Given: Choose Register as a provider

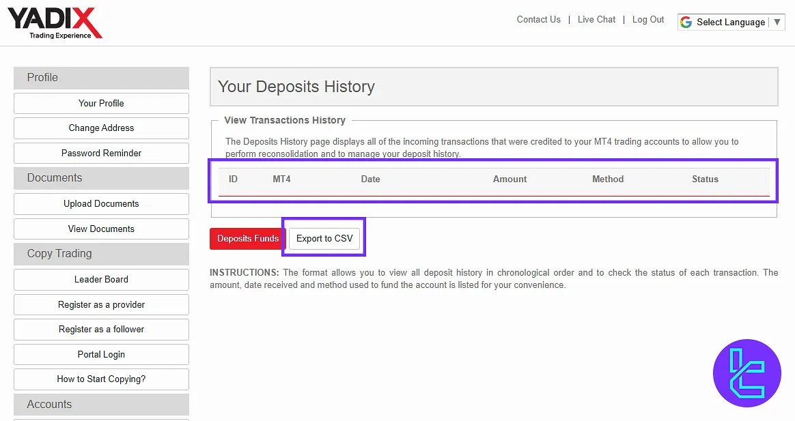Looking at the screenshot, I should point(101,304).
